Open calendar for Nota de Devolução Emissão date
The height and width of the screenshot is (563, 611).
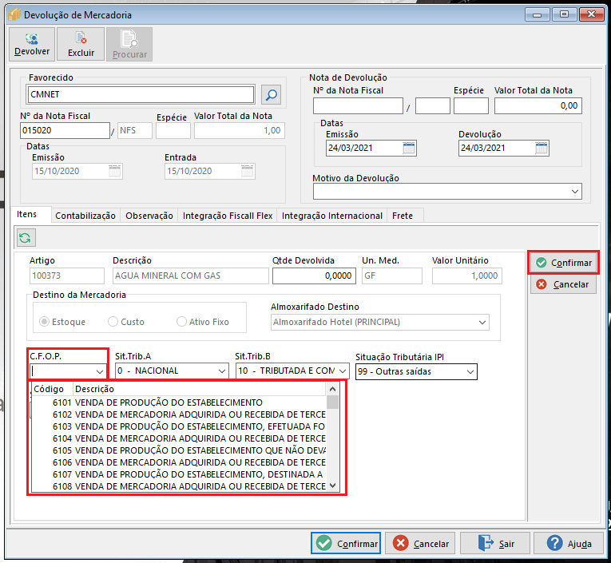[x=409, y=148]
